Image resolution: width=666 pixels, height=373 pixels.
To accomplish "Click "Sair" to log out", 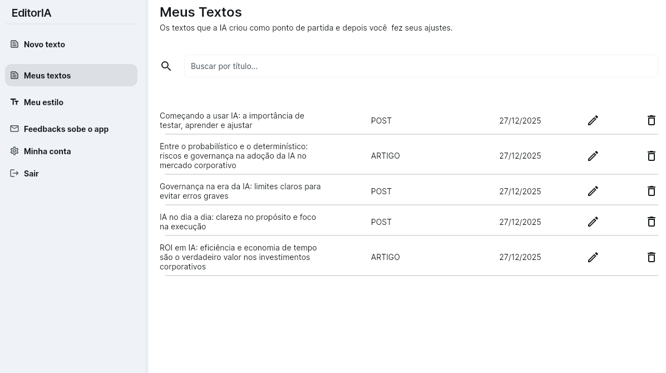I will pos(31,173).
